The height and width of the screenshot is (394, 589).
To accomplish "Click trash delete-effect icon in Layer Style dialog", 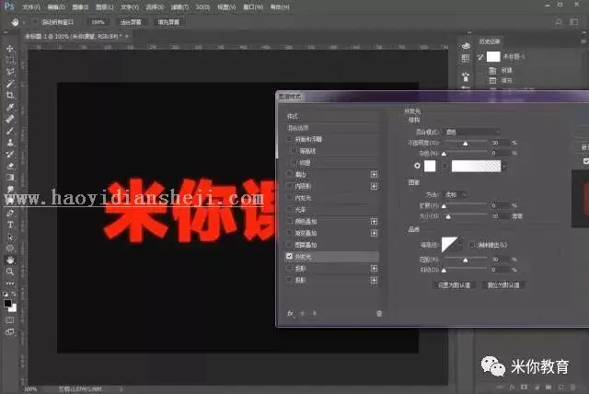I will (x=379, y=313).
